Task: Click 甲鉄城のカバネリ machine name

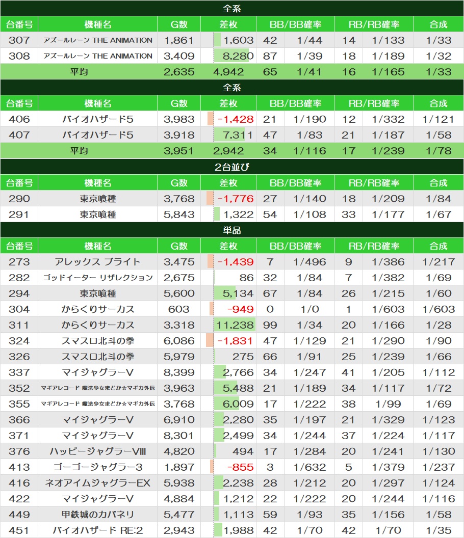Action: [x=98, y=515]
